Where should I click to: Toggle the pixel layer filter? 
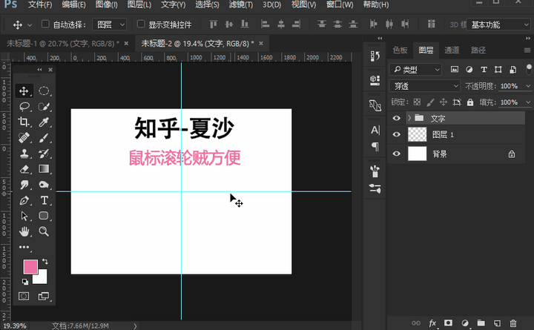click(455, 70)
